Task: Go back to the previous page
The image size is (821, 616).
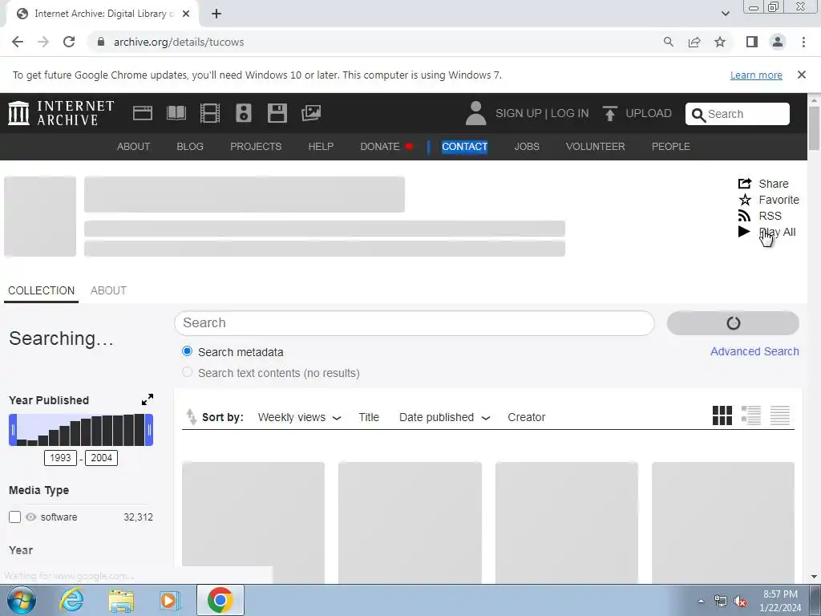Action: click(18, 42)
